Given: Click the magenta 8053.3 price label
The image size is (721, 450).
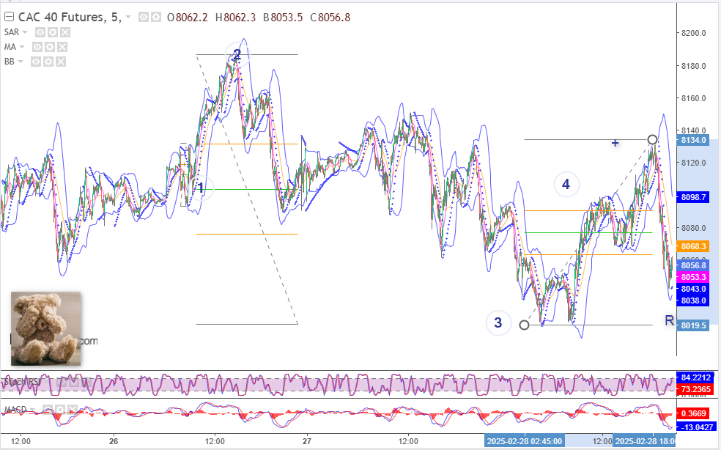Looking at the screenshot, I should pyautogui.click(x=692, y=277).
